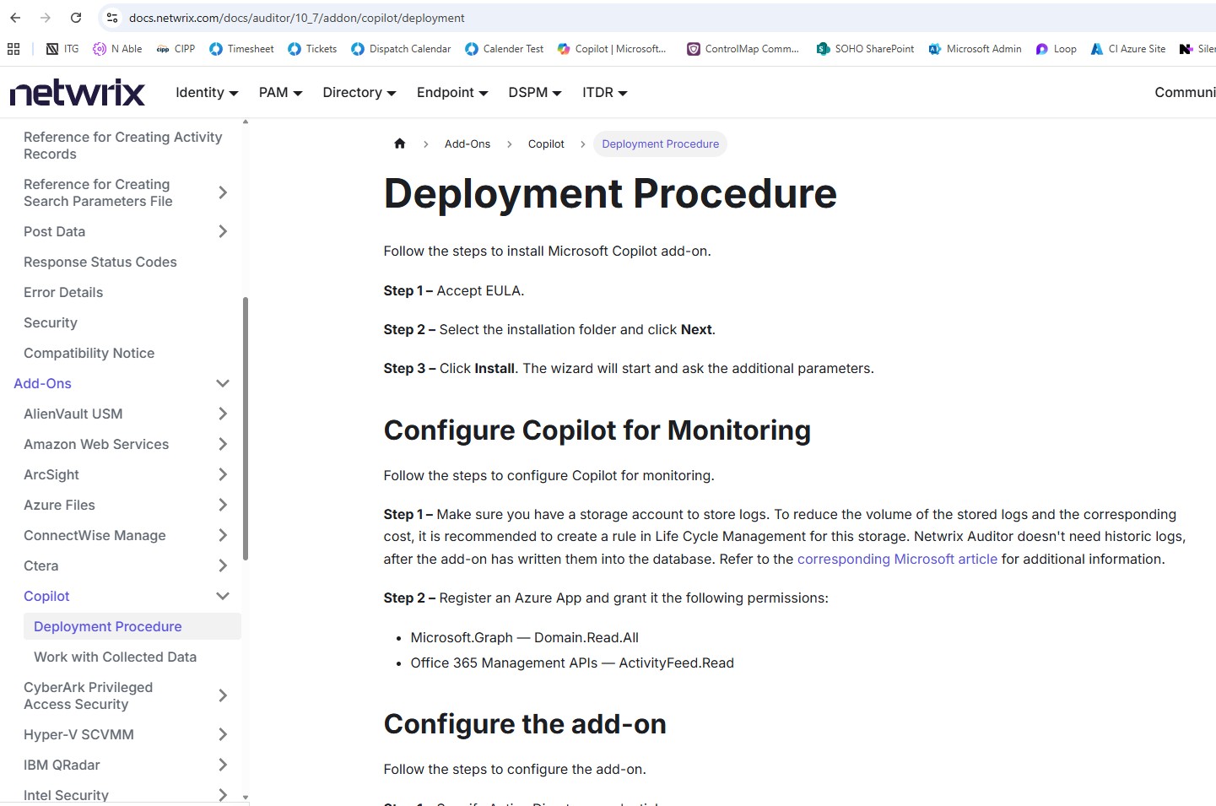Click the Netwrix logo
This screenshot has width=1216, height=806.
pos(78,93)
